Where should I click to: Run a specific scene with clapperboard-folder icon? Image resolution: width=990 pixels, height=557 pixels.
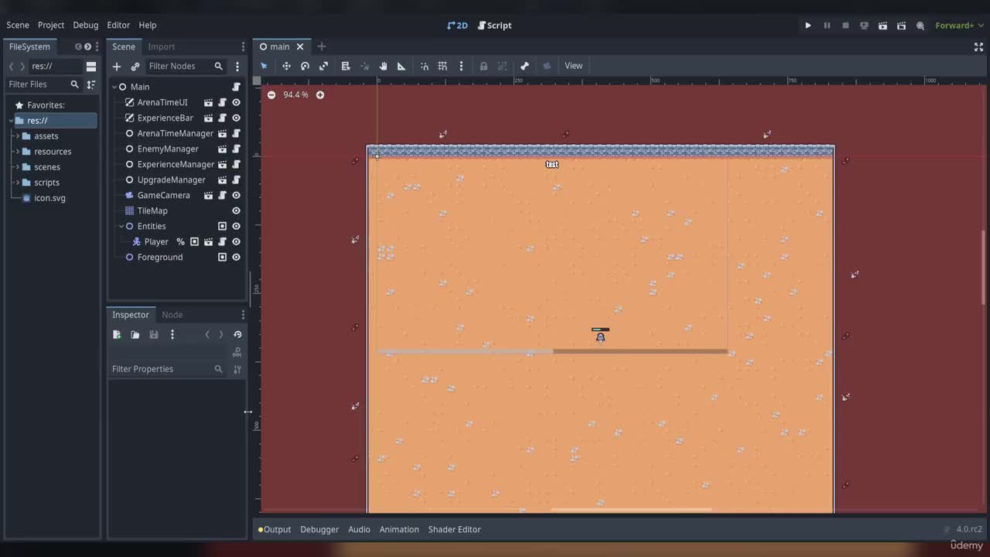point(901,26)
